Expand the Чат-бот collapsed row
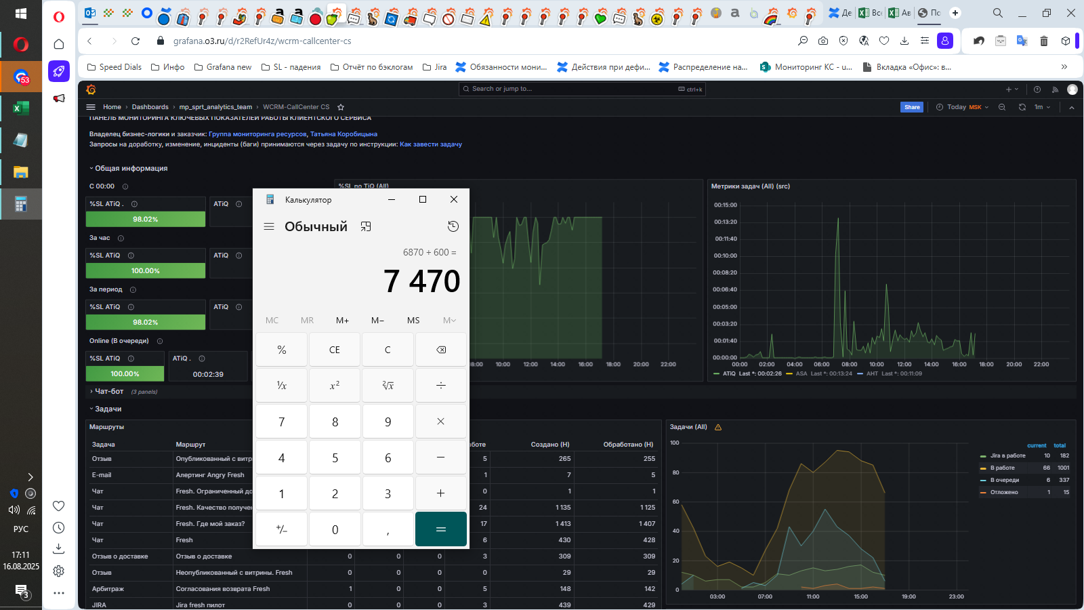The height and width of the screenshot is (610, 1084). pyautogui.click(x=108, y=391)
